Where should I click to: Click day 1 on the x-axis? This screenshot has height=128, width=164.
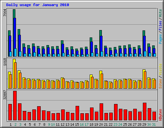pos(11,124)
